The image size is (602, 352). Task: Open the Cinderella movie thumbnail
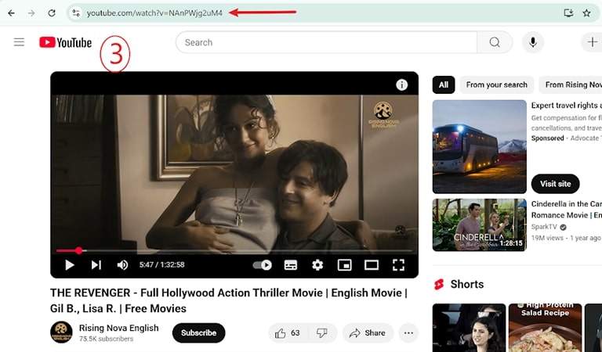point(479,224)
